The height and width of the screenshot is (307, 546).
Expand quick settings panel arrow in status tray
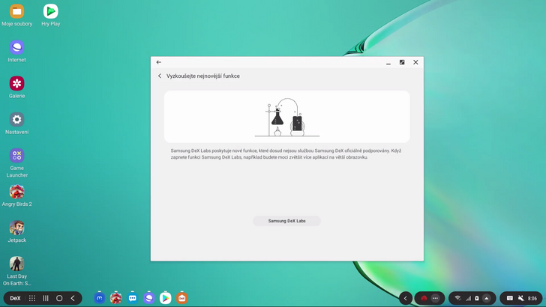click(x=486, y=298)
